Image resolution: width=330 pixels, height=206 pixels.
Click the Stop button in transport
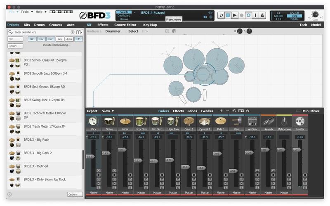pos(228,15)
